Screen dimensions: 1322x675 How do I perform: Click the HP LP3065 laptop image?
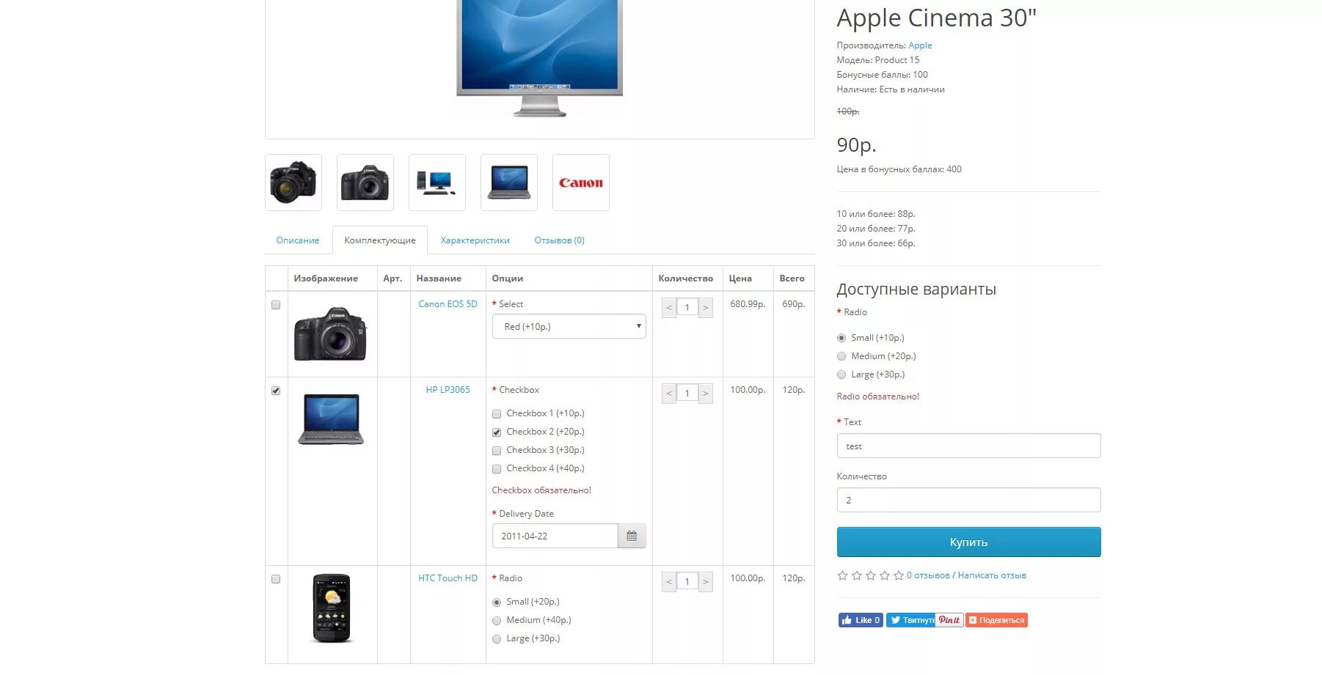click(331, 419)
